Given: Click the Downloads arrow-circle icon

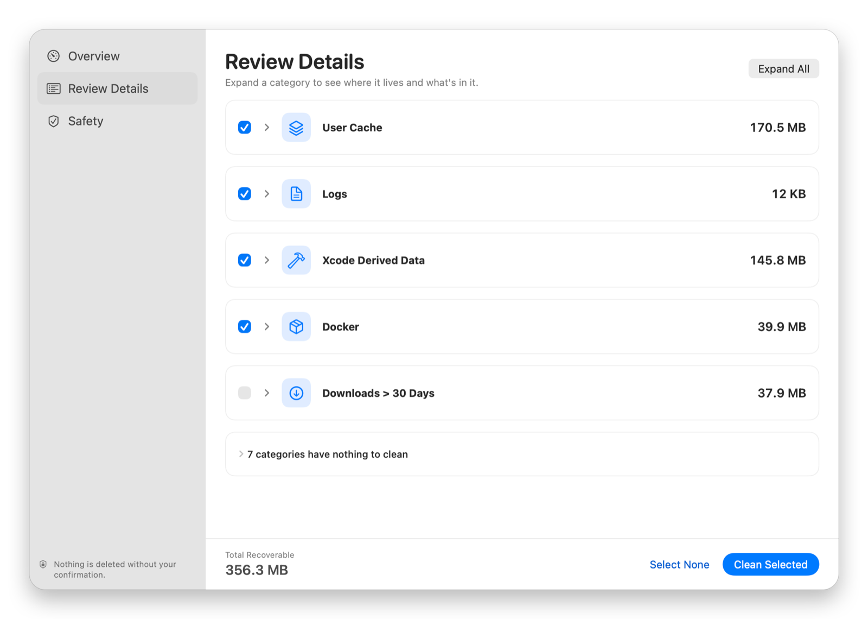Looking at the screenshot, I should point(296,393).
